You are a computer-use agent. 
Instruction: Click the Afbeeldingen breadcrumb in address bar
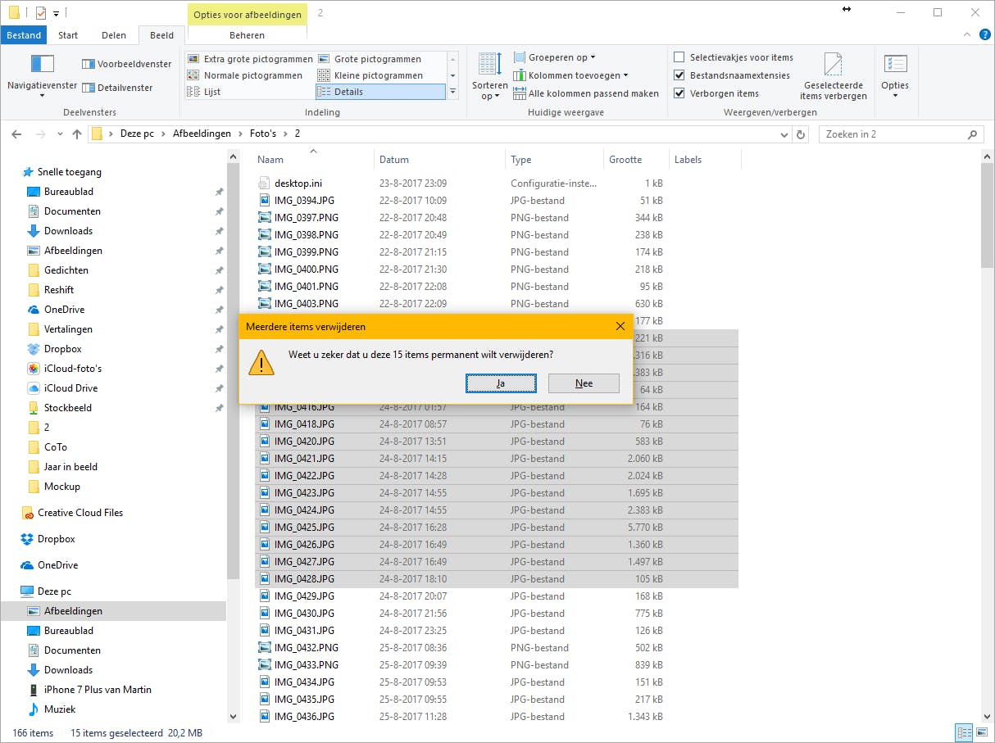click(x=202, y=134)
